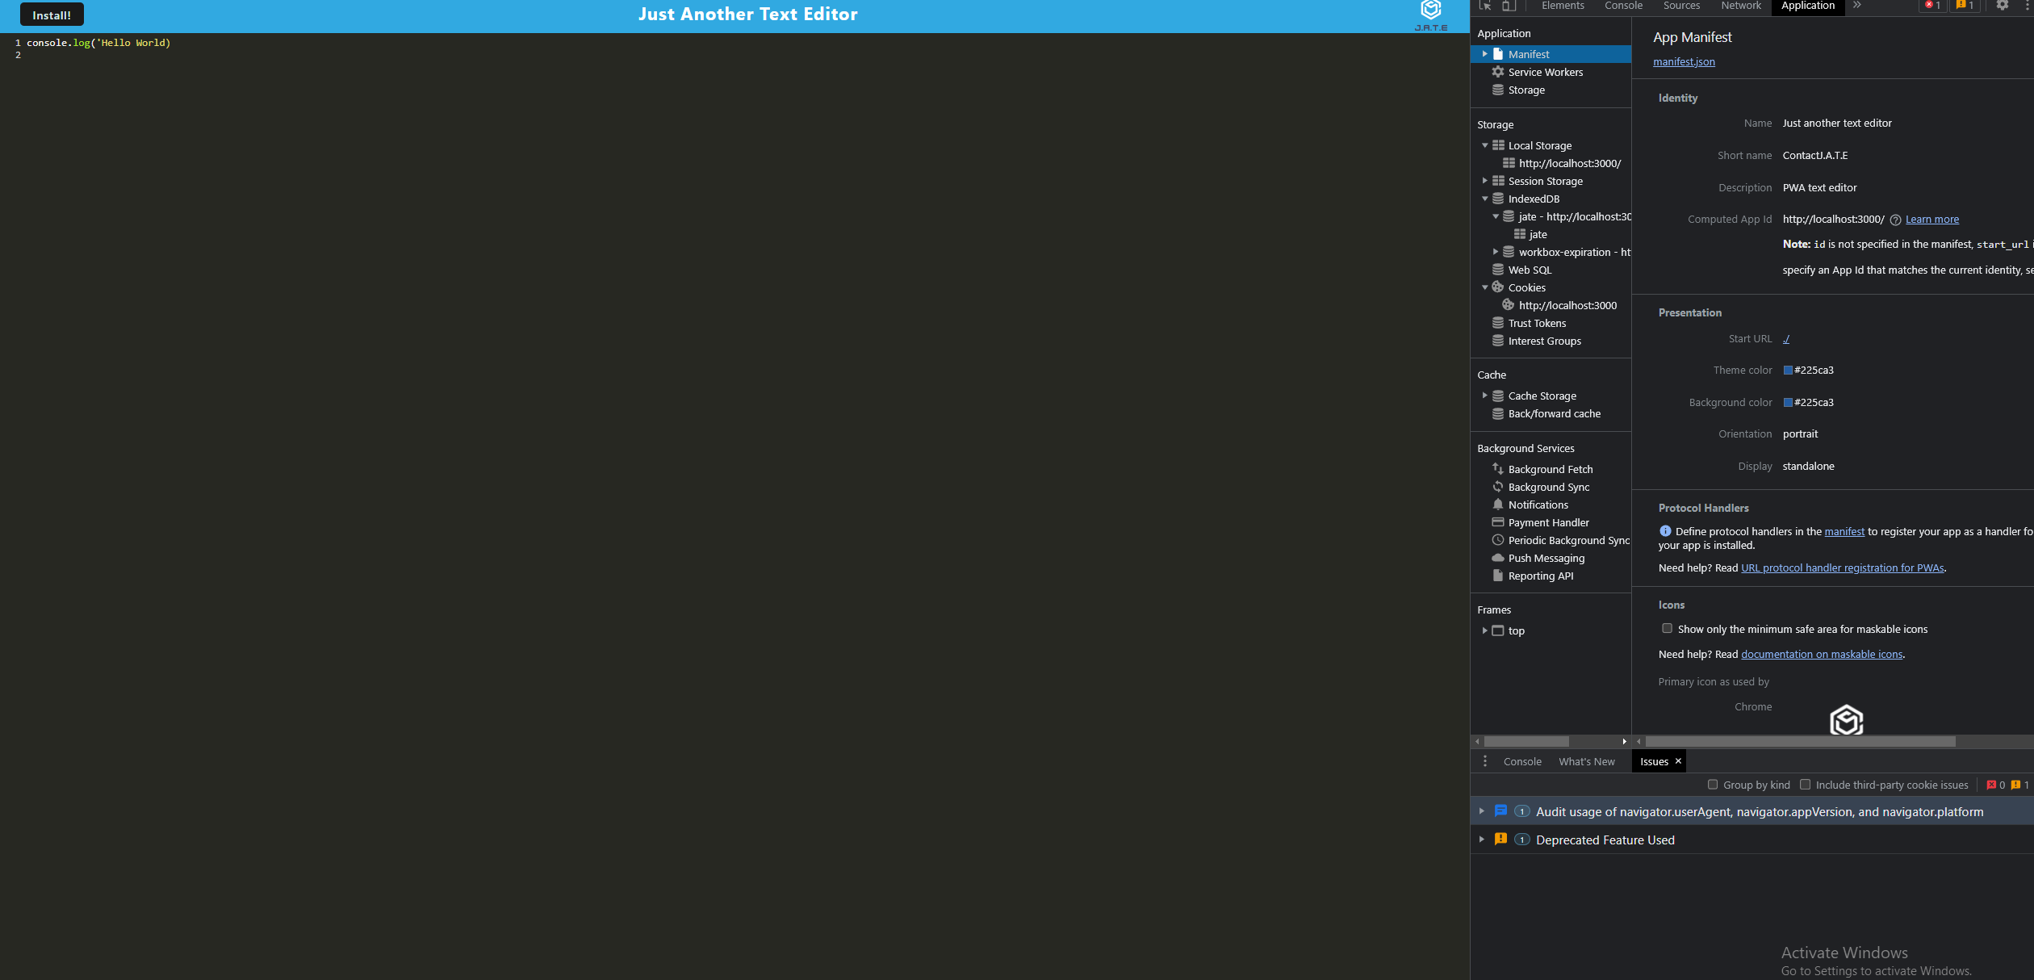Open the What's New drawer tab
This screenshot has width=2034, height=980.
[x=1587, y=761]
